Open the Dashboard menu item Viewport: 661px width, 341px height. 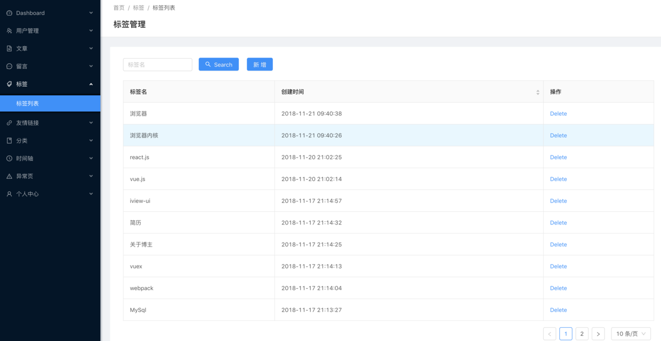(50, 13)
